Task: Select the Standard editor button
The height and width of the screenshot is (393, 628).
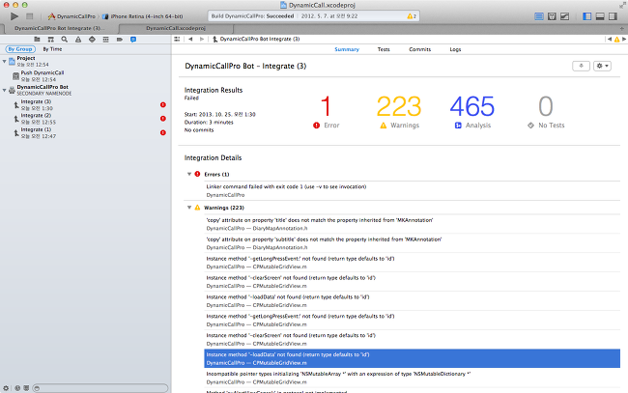Action: (x=539, y=16)
